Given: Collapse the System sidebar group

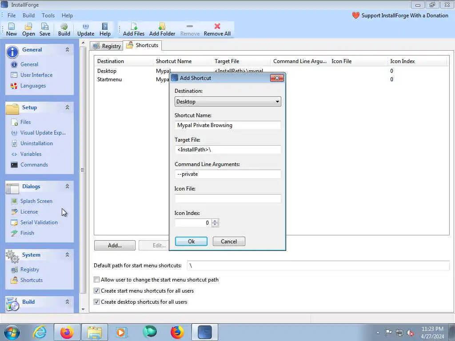Looking at the screenshot, I should coord(68,255).
